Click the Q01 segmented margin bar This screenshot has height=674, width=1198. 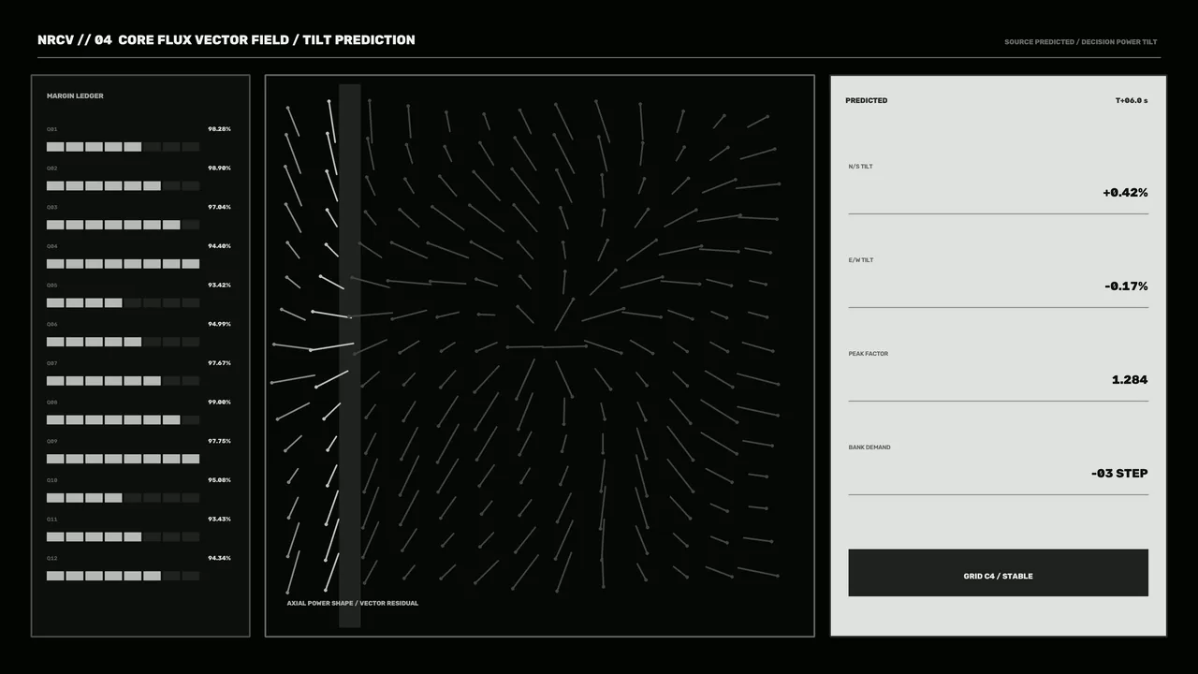pyautogui.click(x=123, y=147)
